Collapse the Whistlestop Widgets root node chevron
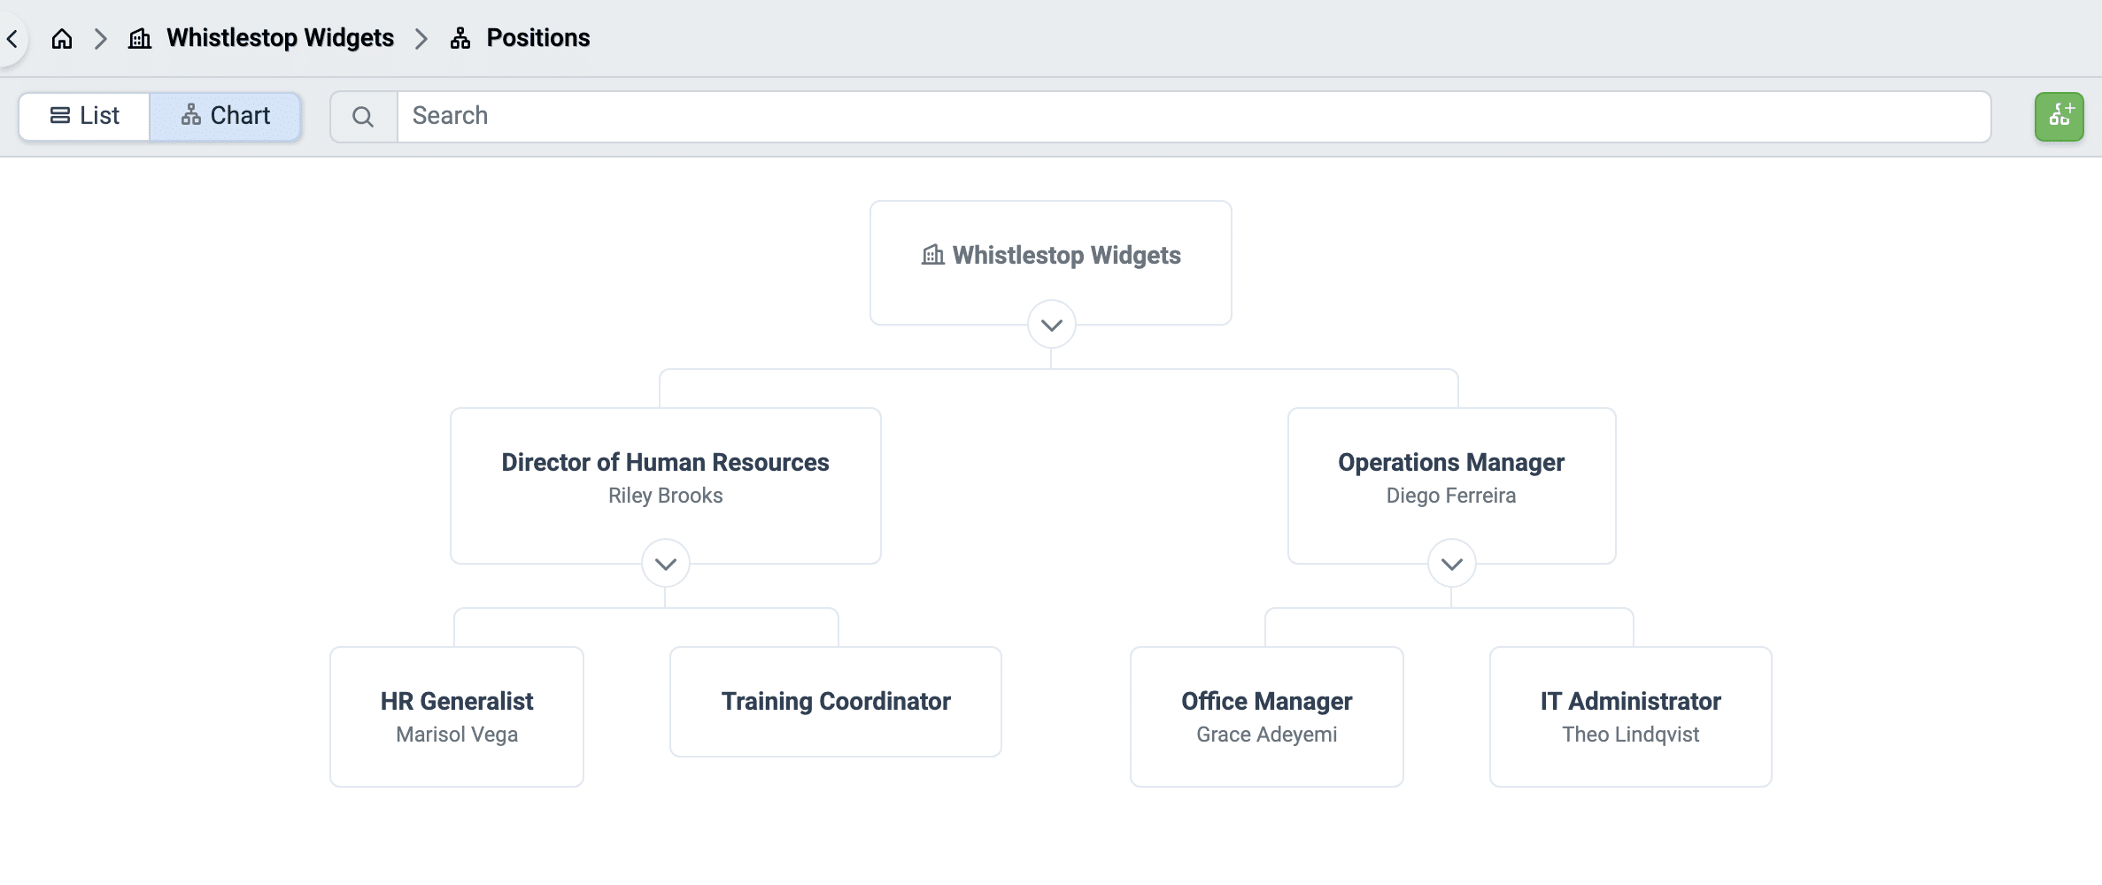The height and width of the screenshot is (885, 2102). click(x=1052, y=325)
